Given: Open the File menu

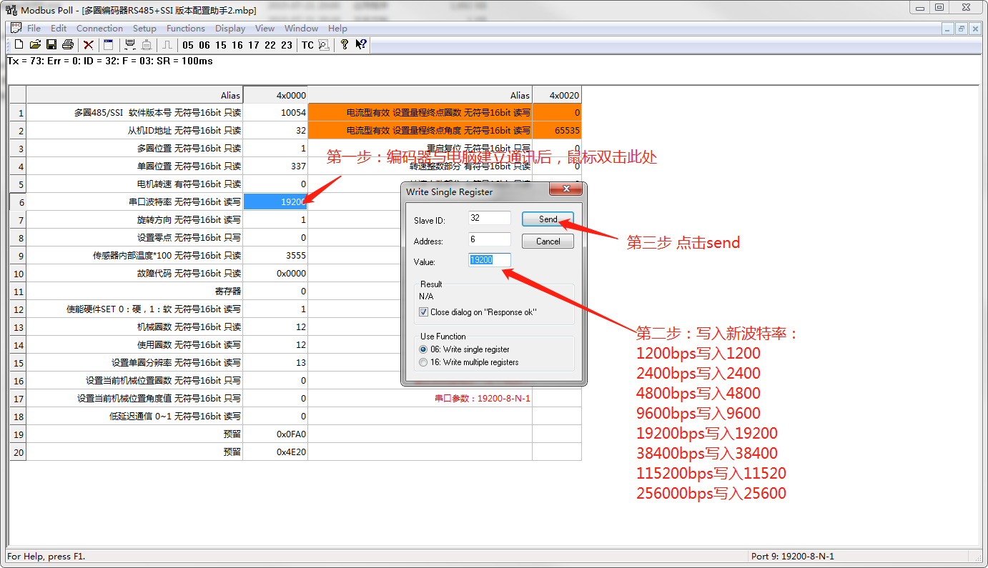Looking at the screenshot, I should 34,29.
